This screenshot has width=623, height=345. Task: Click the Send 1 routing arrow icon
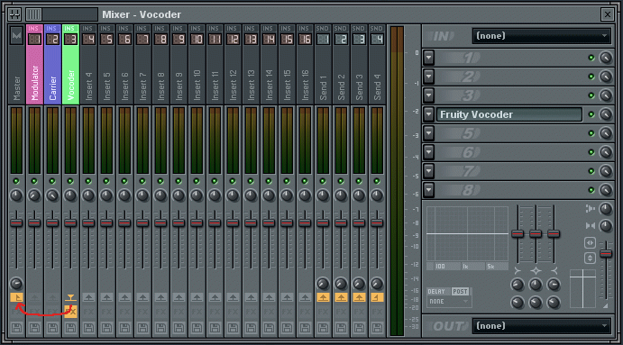[x=323, y=297]
